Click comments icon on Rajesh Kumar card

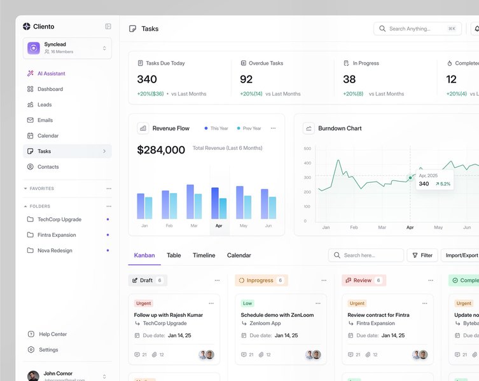coord(137,354)
